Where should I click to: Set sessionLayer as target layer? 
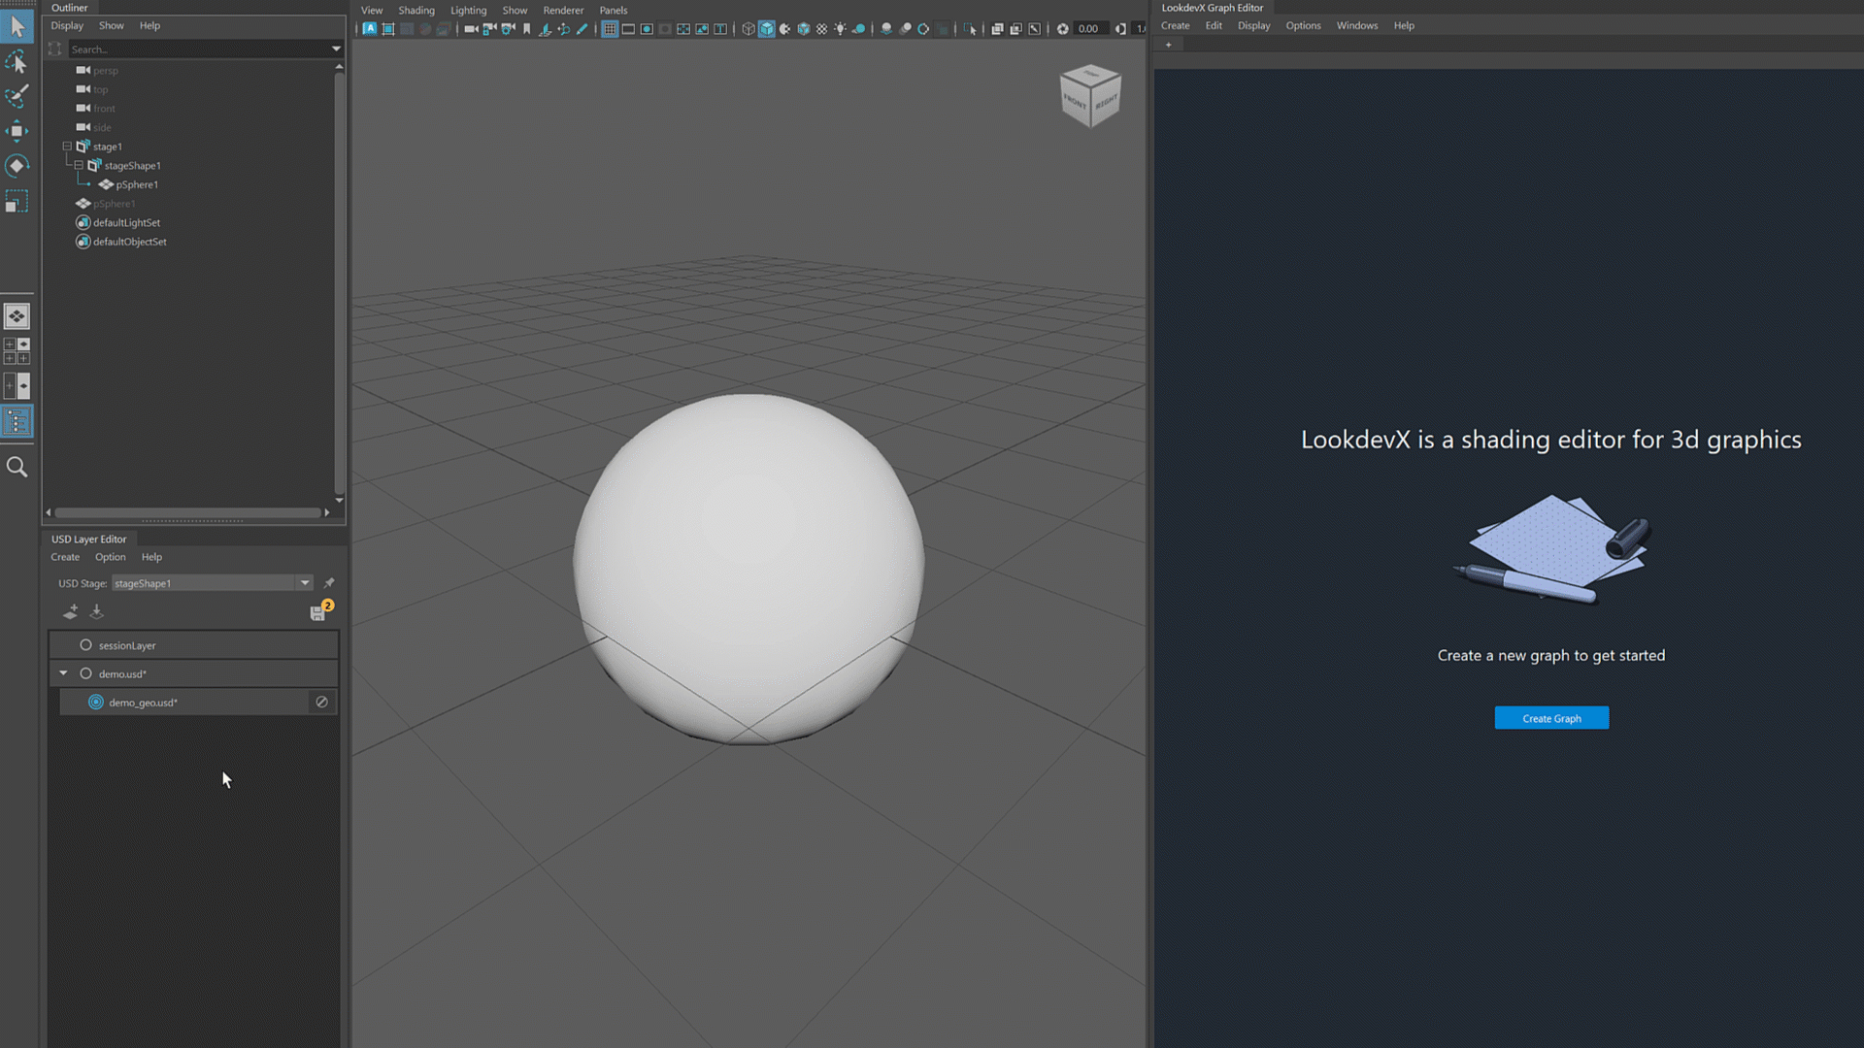tap(85, 645)
